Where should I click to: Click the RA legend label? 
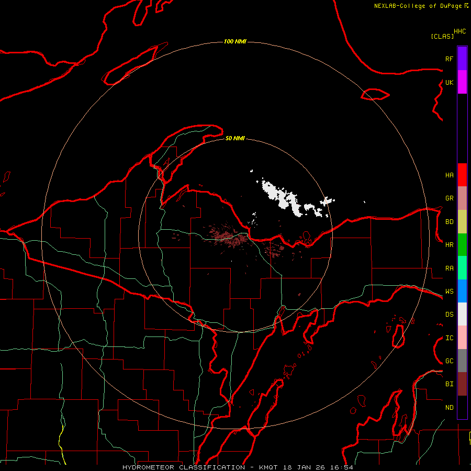point(449,268)
